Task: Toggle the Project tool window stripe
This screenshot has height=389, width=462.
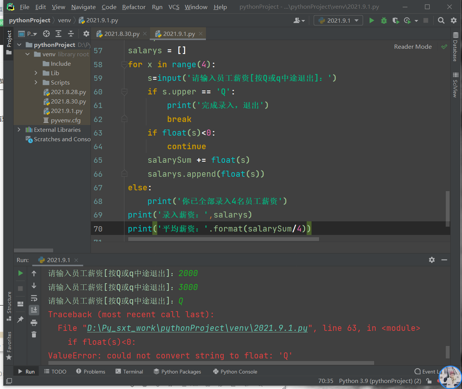Action: click(9, 43)
